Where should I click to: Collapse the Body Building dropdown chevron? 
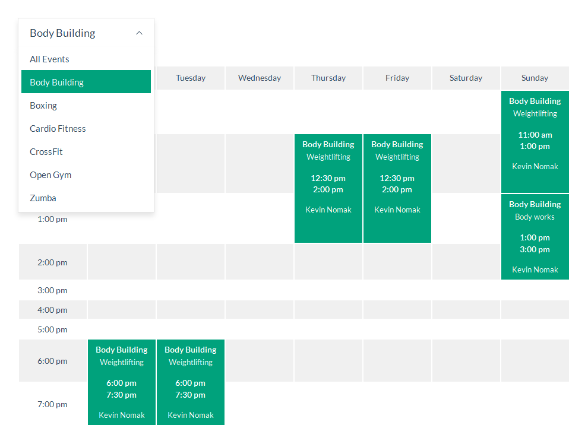tap(139, 33)
